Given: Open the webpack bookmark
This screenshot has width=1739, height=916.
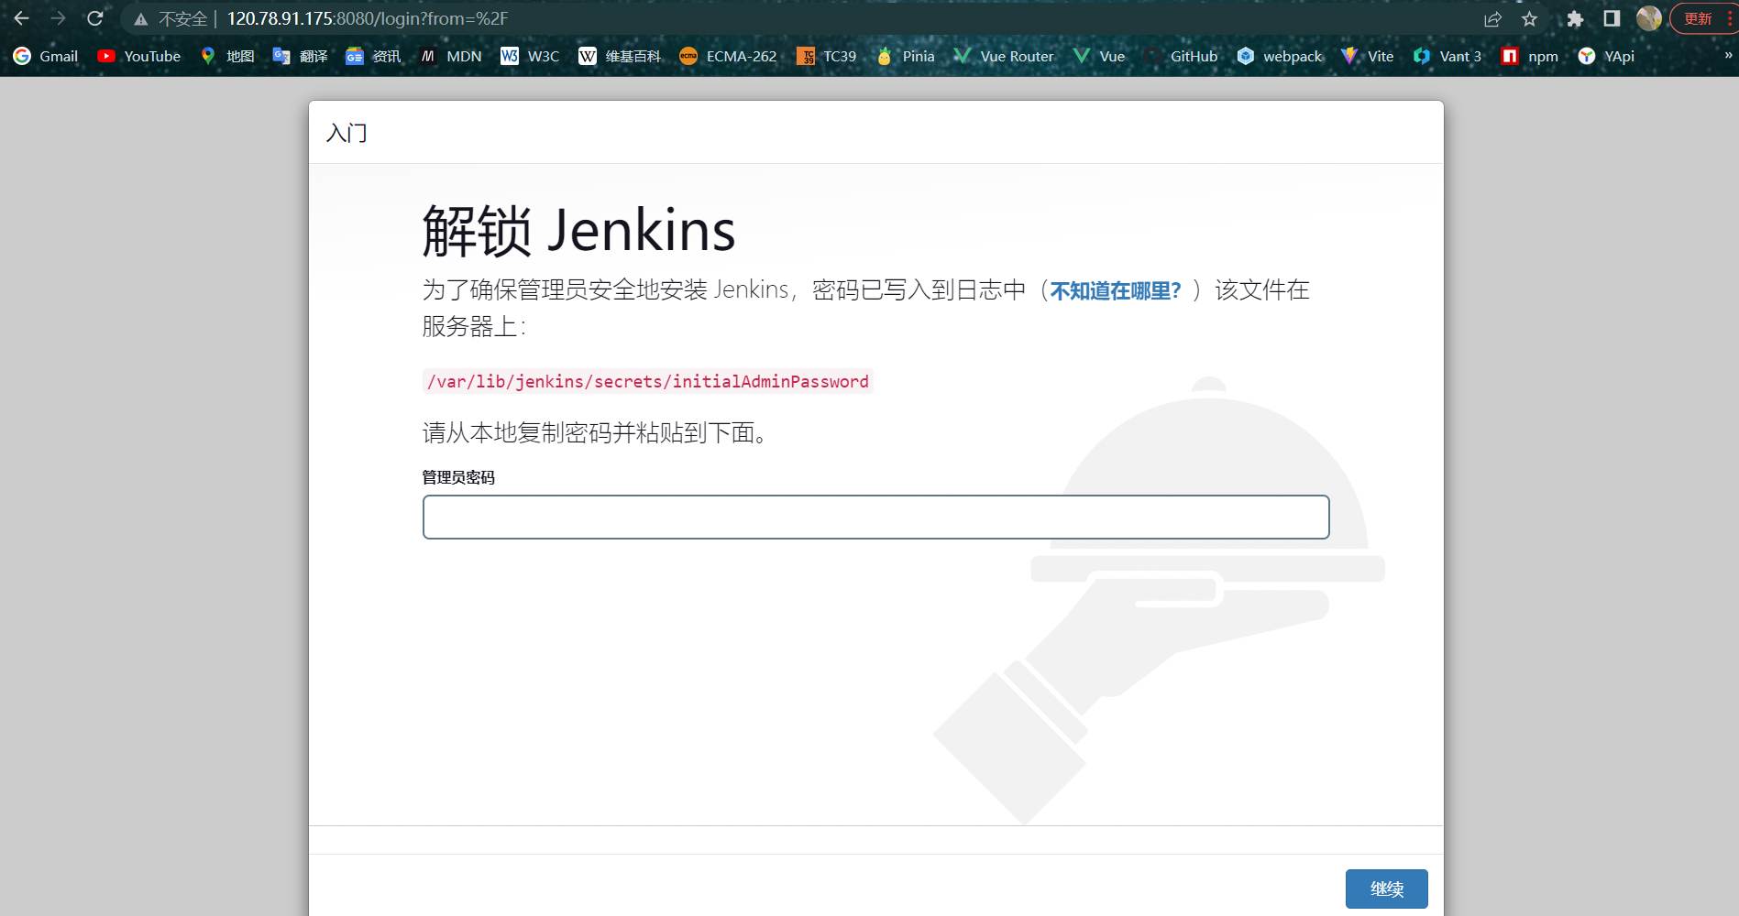Looking at the screenshot, I should point(1280,56).
